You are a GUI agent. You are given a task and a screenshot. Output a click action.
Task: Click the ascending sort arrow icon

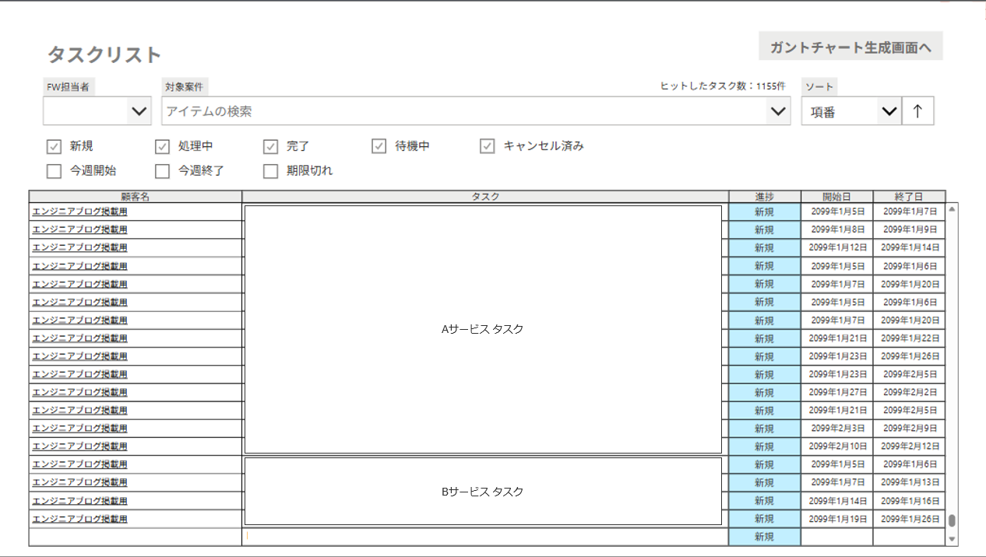tap(917, 111)
